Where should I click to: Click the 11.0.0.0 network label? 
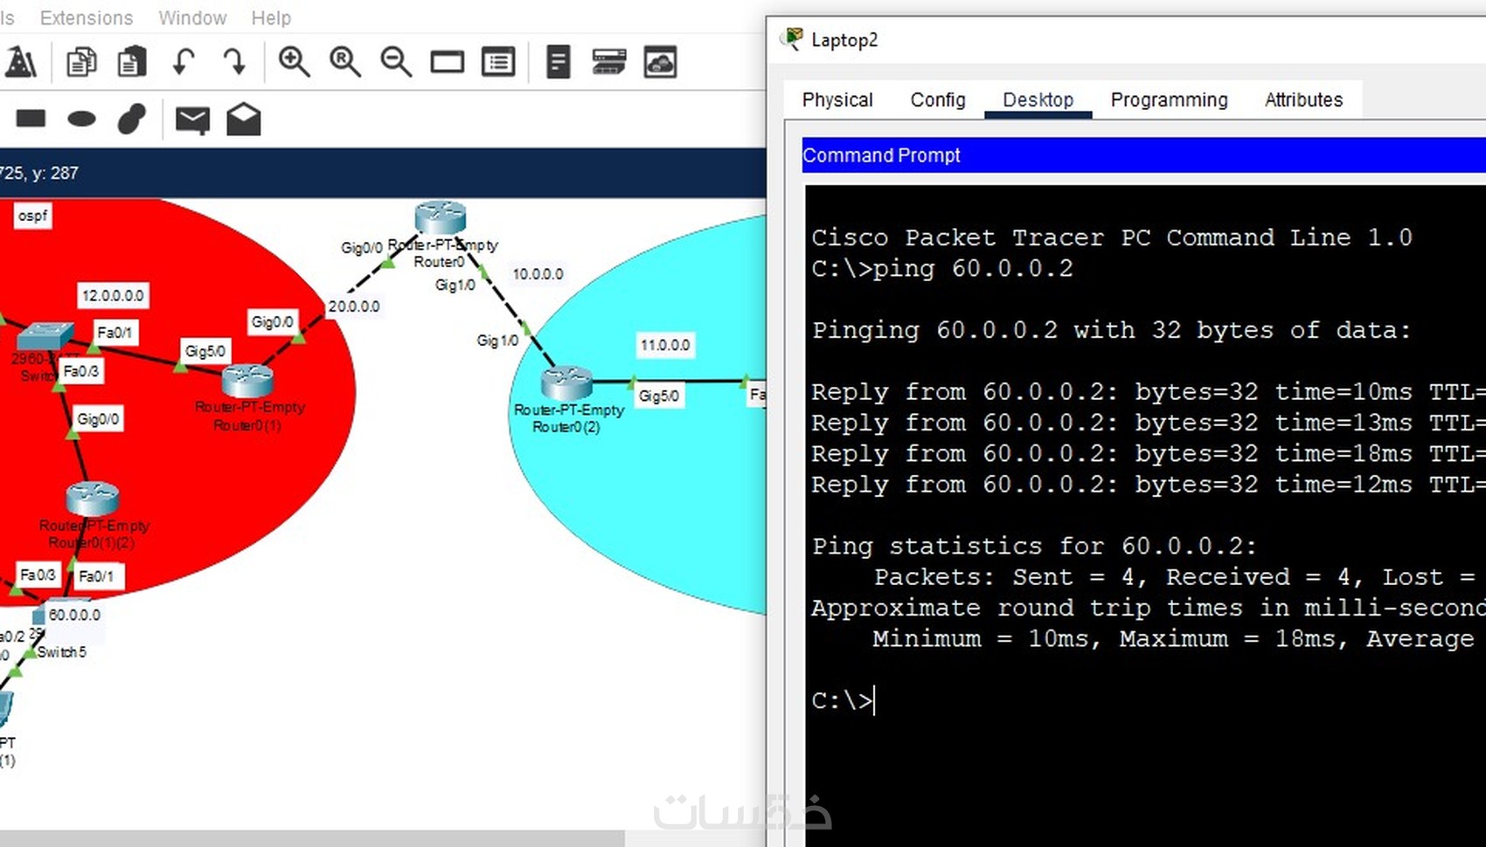point(665,345)
